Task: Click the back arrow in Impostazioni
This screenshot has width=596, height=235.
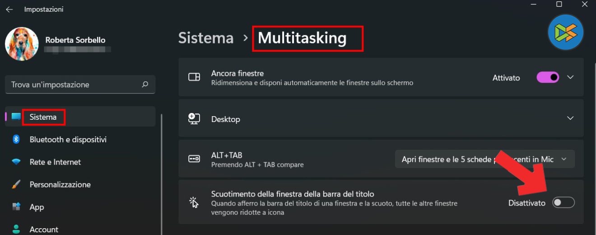Action: (x=9, y=9)
